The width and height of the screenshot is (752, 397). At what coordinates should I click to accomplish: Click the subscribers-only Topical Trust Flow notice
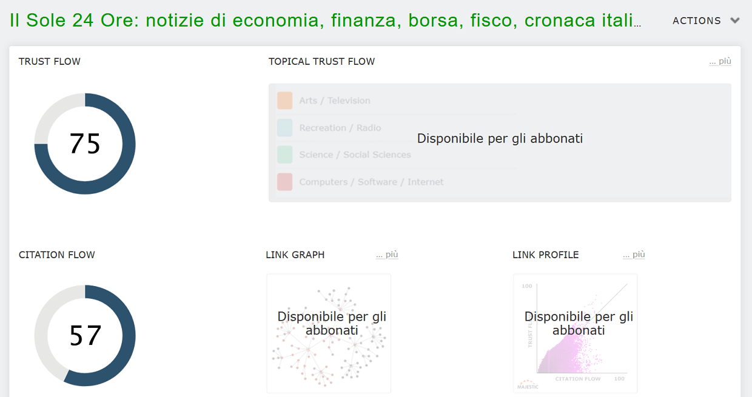coord(499,138)
